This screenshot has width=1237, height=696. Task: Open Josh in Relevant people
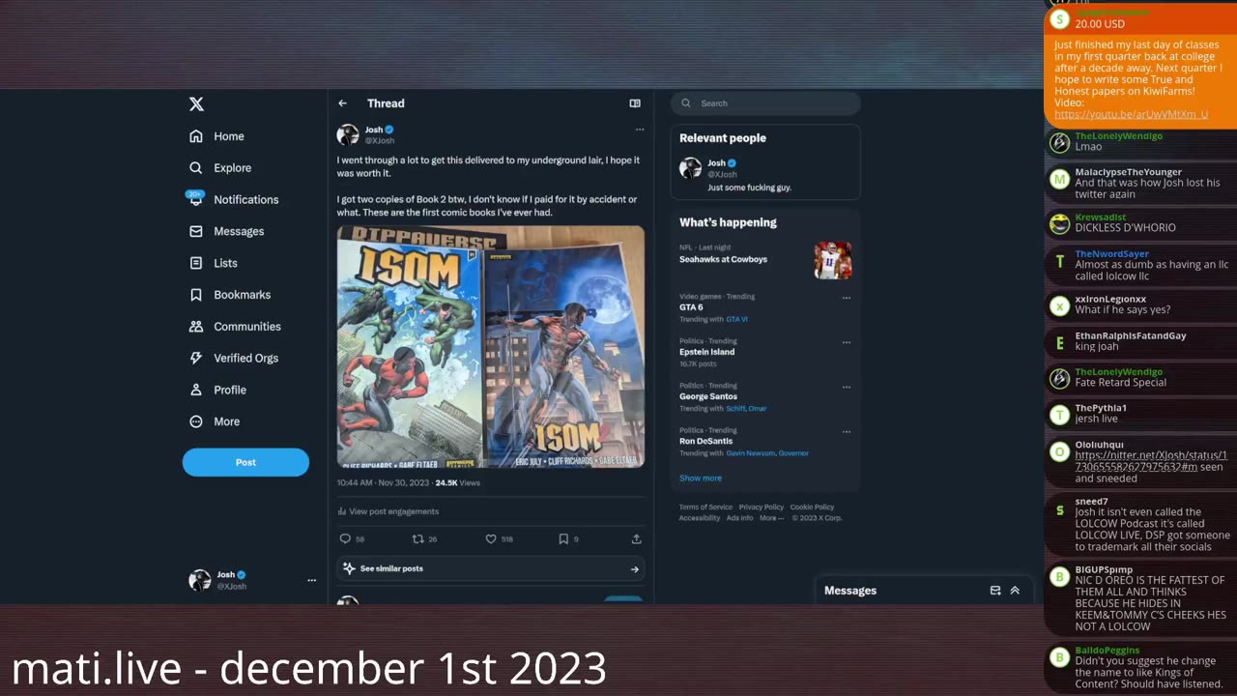pyautogui.click(x=764, y=175)
